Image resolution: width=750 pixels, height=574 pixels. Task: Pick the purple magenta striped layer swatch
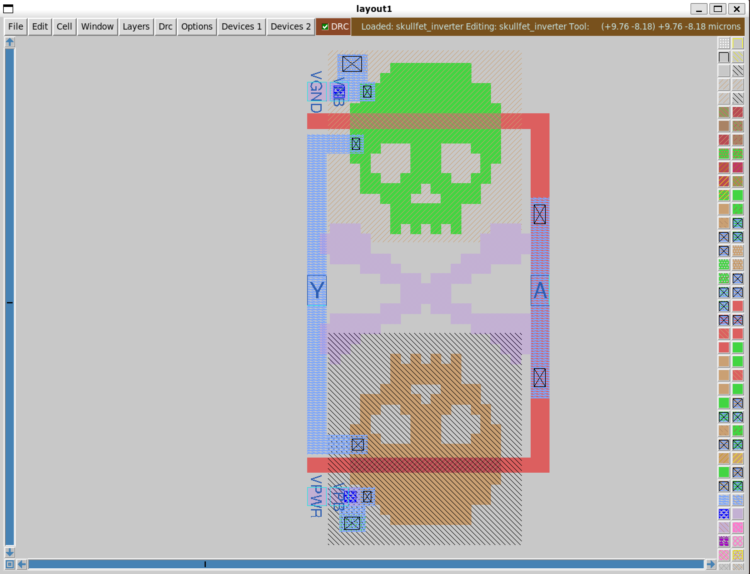pos(724,541)
